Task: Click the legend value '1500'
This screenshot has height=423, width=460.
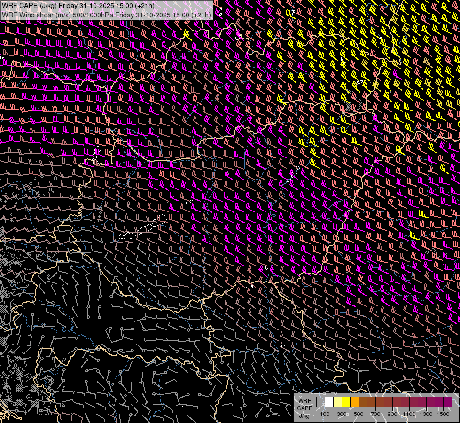Action: click(x=443, y=414)
